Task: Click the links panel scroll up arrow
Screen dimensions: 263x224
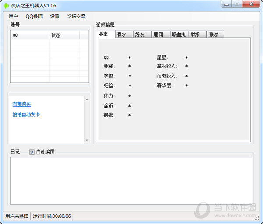Action: click(x=87, y=100)
